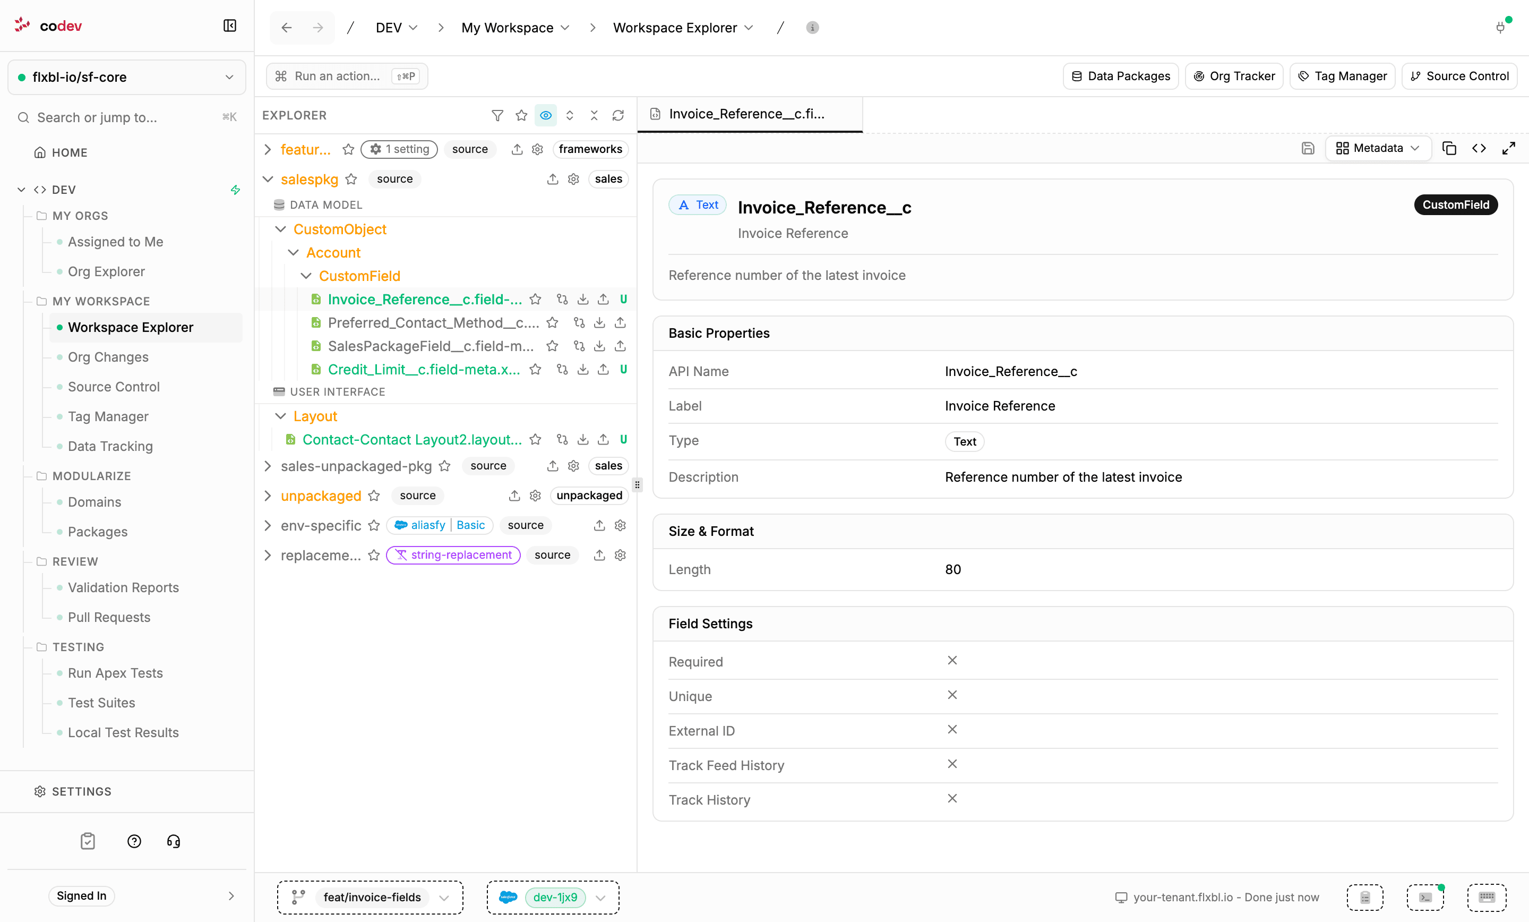Open settings gear for salespkg package
Viewport: 1529px width, 922px height.
[x=573, y=179]
